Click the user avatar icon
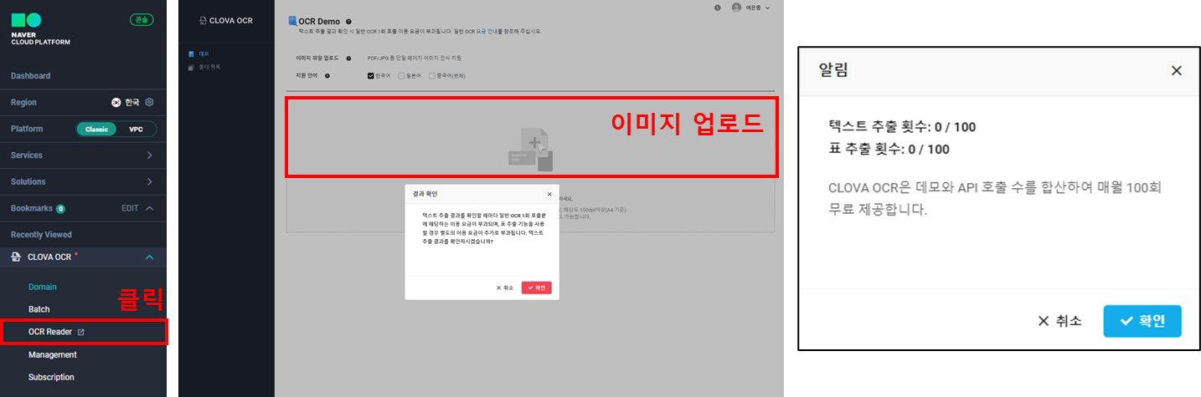This screenshot has width=1201, height=397. 736,8
